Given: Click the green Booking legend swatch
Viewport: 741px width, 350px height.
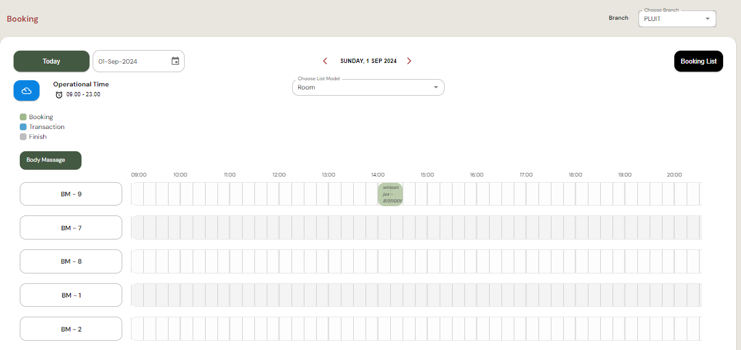Looking at the screenshot, I should pyautogui.click(x=23, y=117).
